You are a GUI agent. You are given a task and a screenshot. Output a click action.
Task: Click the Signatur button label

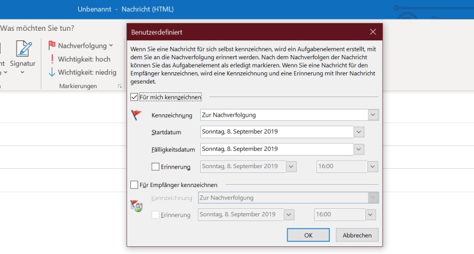point(23,63)
